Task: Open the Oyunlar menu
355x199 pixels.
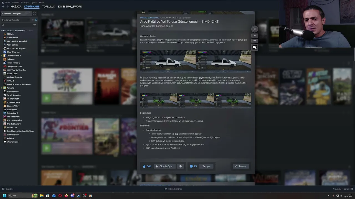Action: point(34,2)
